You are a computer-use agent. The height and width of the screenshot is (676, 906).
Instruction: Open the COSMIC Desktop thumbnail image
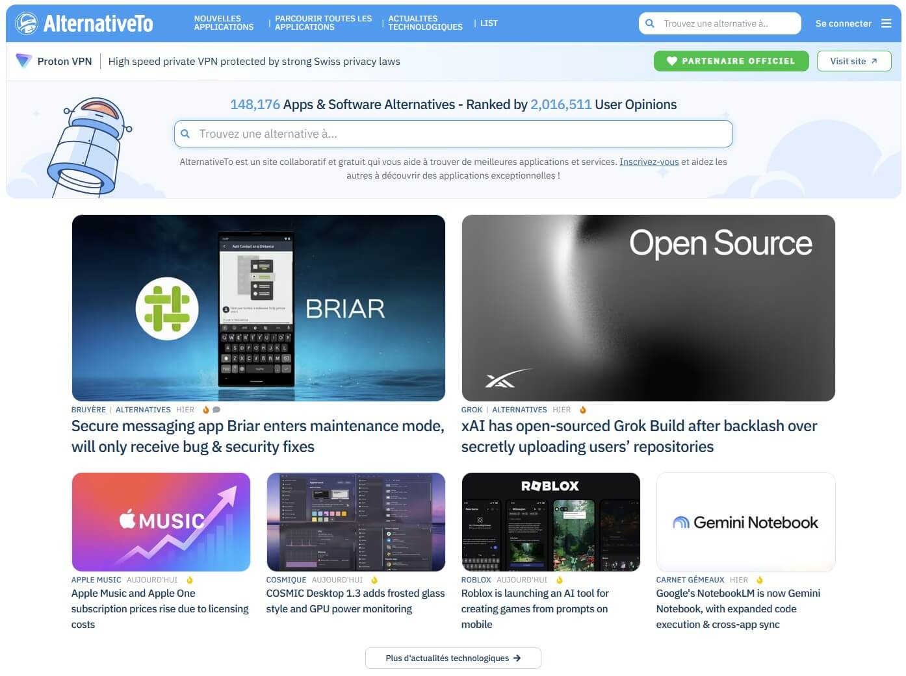click(356, 522)
